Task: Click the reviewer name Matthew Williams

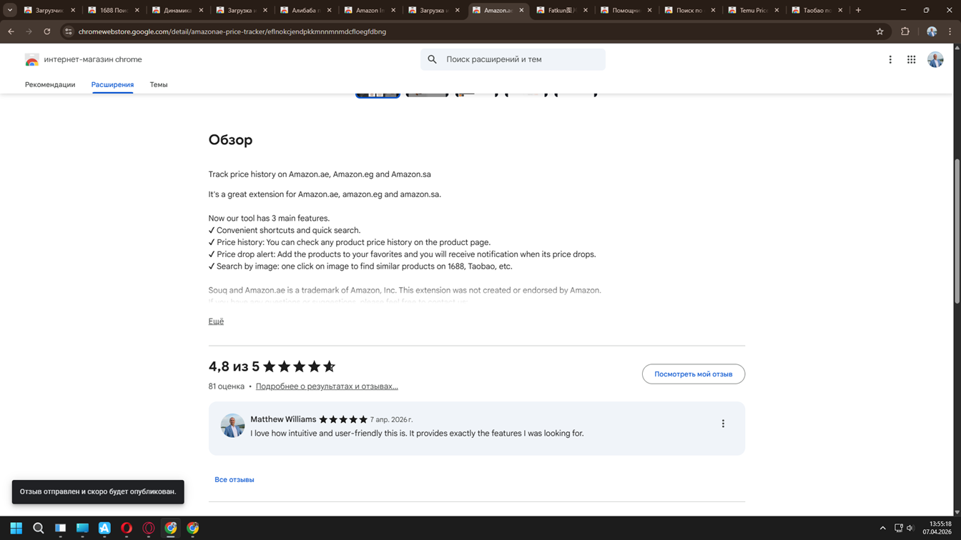Action: (x=283, y=419)
